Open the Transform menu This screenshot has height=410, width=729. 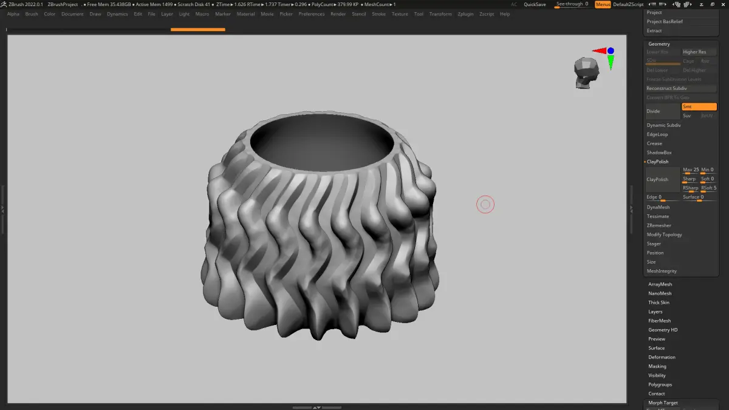(x=440, y=14)
